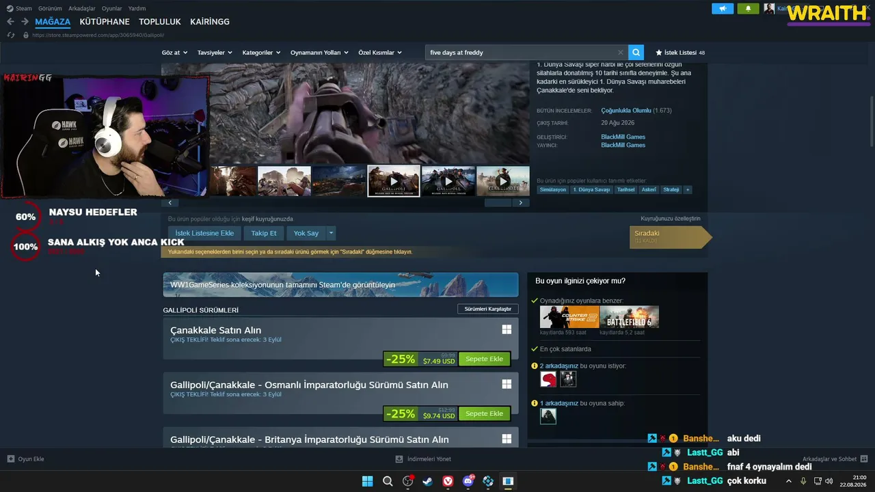Screen dimensions: 875x492
Task: Open Windows taskbar search
Action: click(x=388, y=481)
